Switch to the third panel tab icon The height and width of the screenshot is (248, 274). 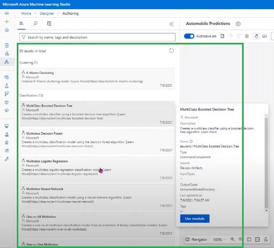pyautogui.click(x=49, y=24)
